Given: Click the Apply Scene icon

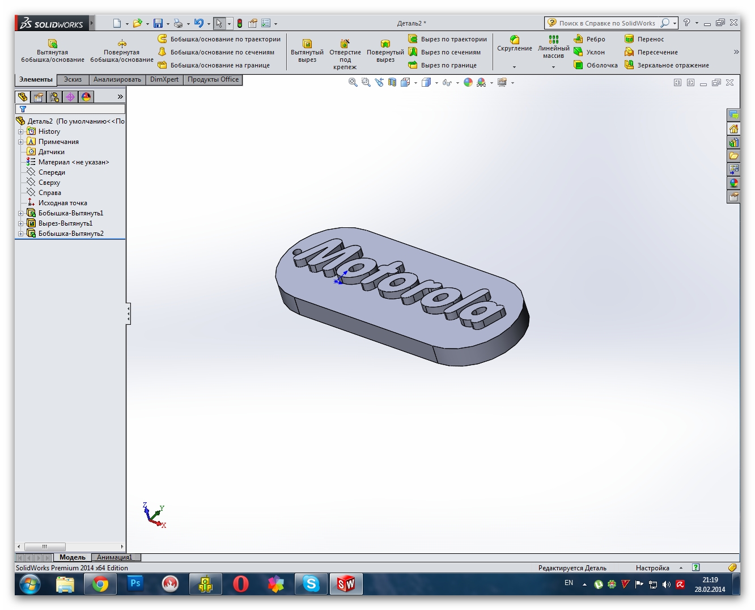Looking at the screenshot, I should (x=481, y=82).
